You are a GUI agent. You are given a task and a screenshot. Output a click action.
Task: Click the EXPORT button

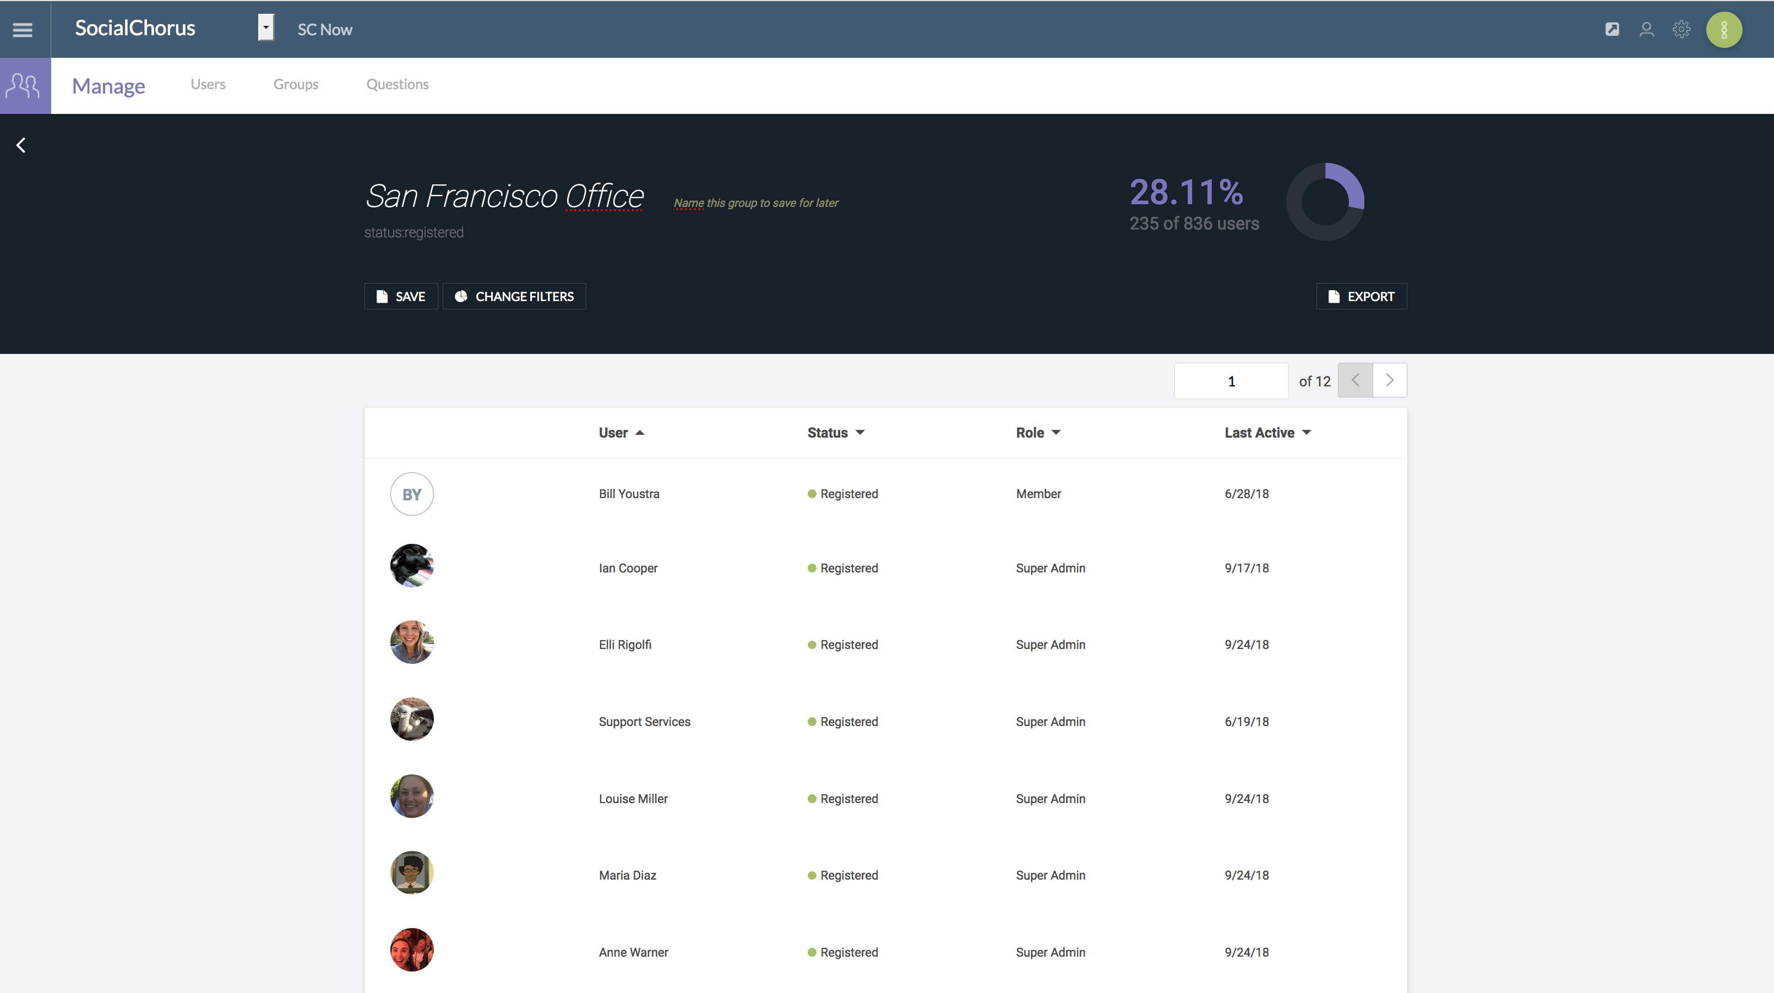(x=1361, y=296)
